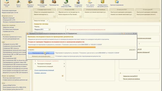Open Отчеты для руководителя in sidebar
Image resolution: width=162 pixels, height=91 pixels.
[x=11, y=39]
